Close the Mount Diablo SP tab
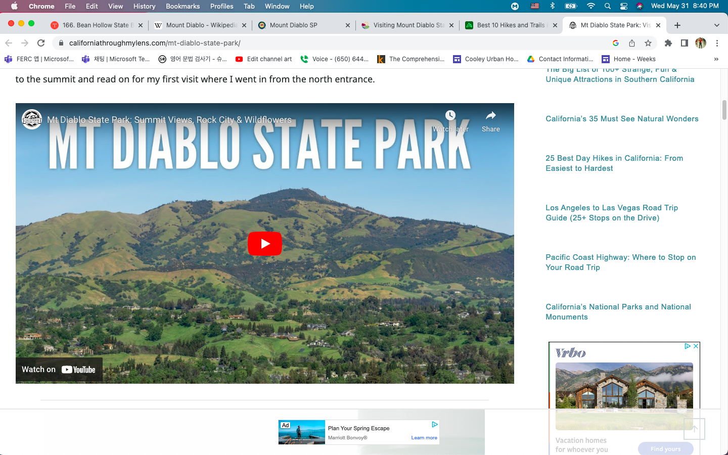The height and width of the screenshot is (455, 728). click(348, 25)
